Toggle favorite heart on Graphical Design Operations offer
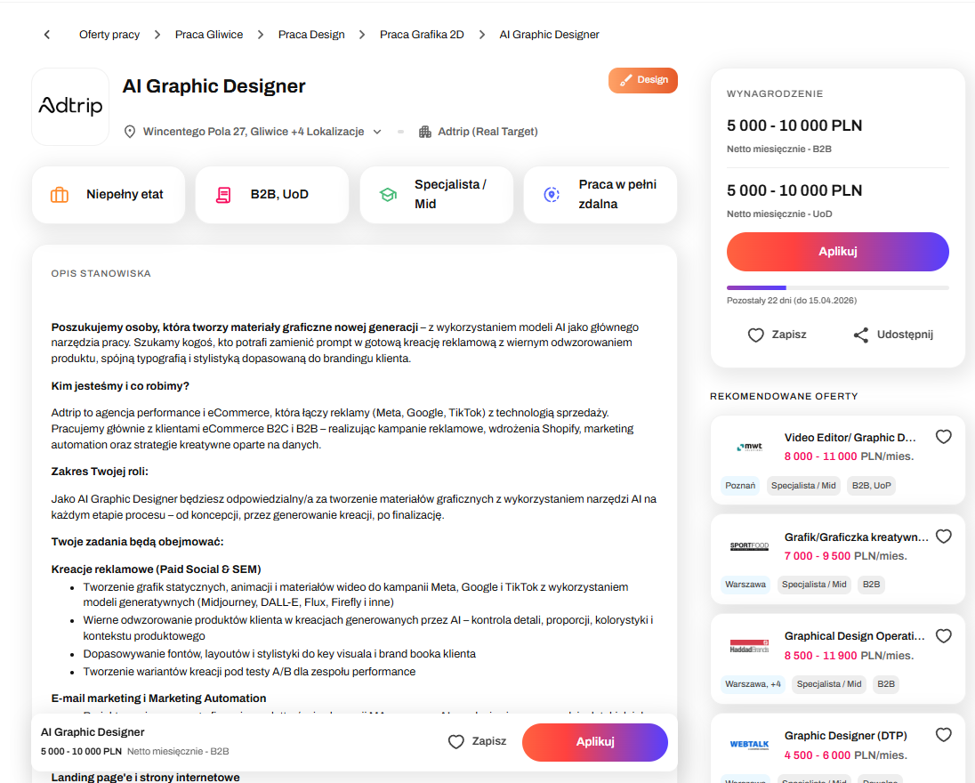Viewport: 975px width, 783px height. pyautogui.click(x=944, y=636)
